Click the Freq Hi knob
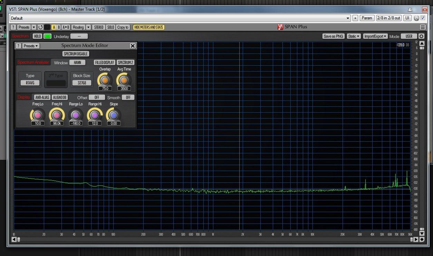The image size is (433, 256). click(57, 114)
